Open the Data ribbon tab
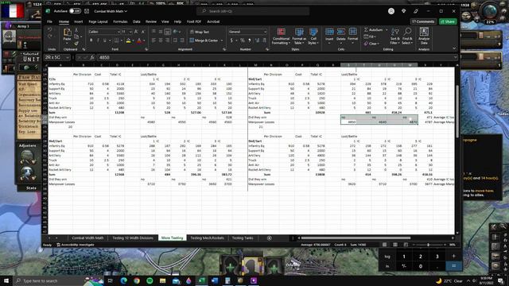 coord(136,21)
